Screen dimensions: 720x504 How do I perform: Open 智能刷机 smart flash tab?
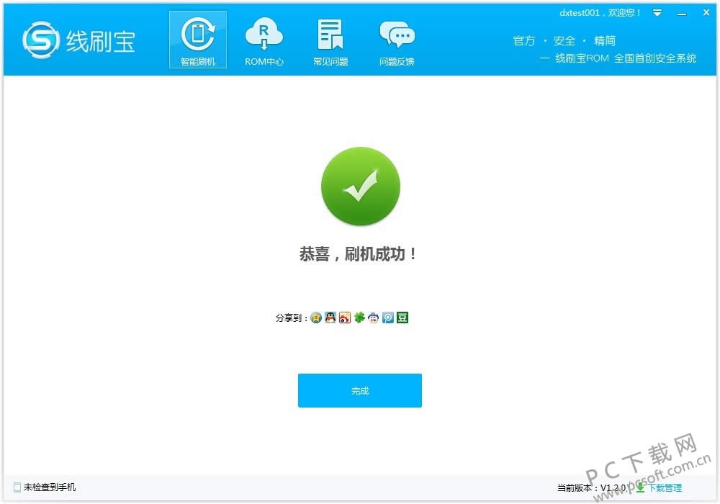tap(198, 40)
